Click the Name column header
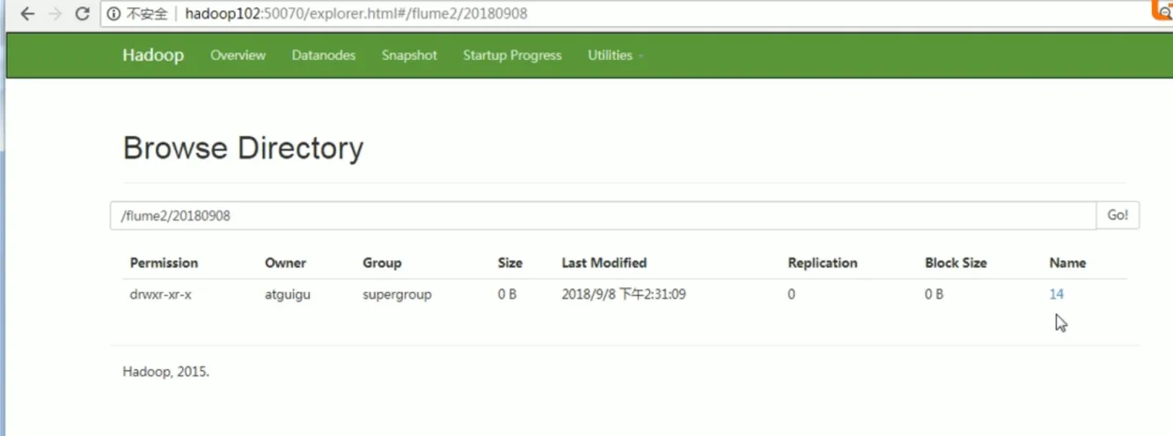Viewport: 1173px width, 436px height. pos(1067,263)
